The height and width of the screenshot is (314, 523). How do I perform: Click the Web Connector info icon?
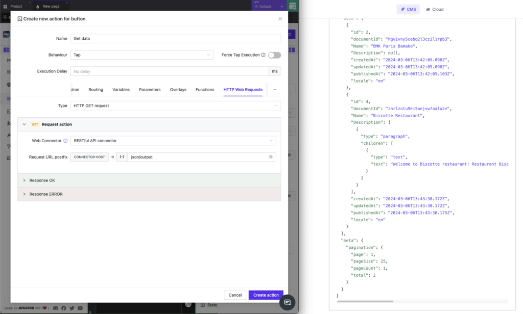click(65, 141)
